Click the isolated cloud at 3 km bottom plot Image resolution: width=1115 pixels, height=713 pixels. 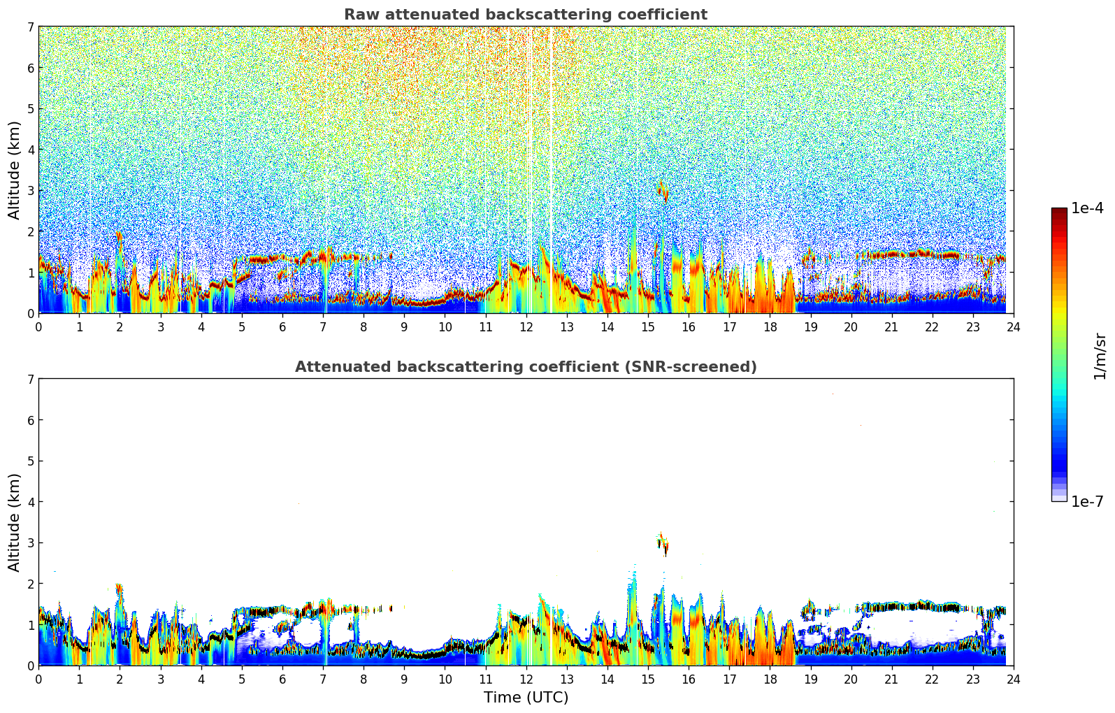pyautogui.click(x=663, y=544)
